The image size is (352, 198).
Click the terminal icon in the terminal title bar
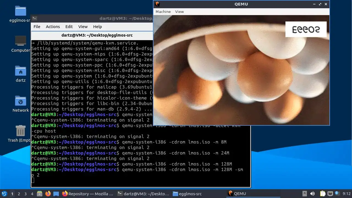[x=34, y=18]
